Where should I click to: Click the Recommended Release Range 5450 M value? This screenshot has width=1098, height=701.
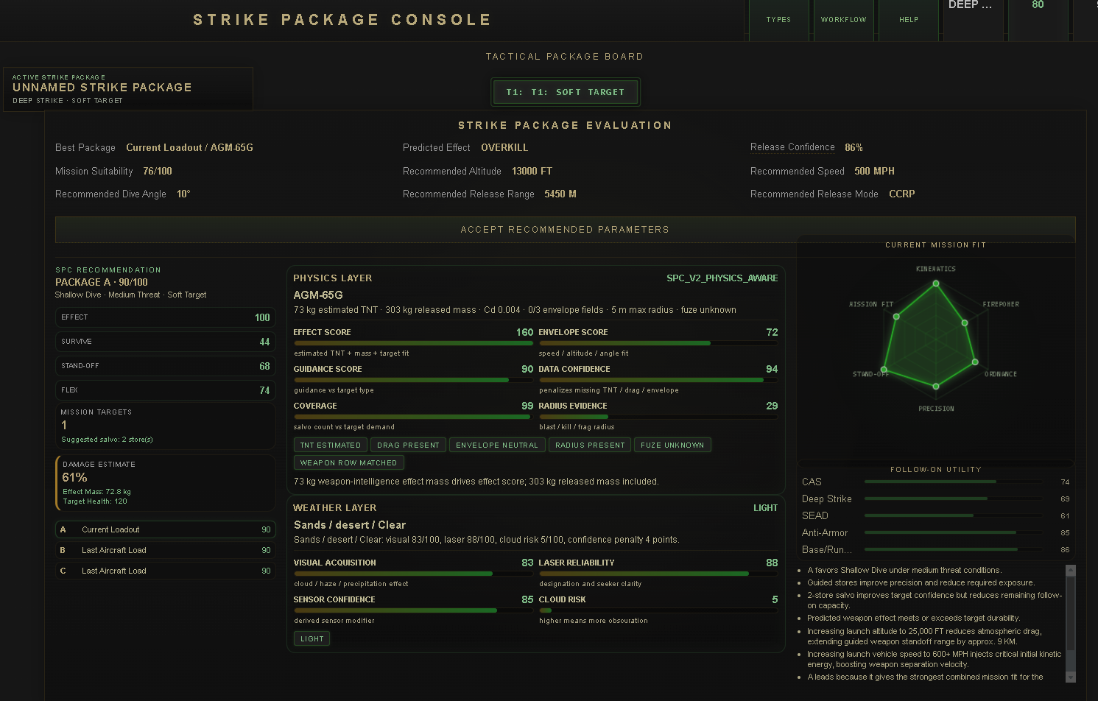coord(560,194)
